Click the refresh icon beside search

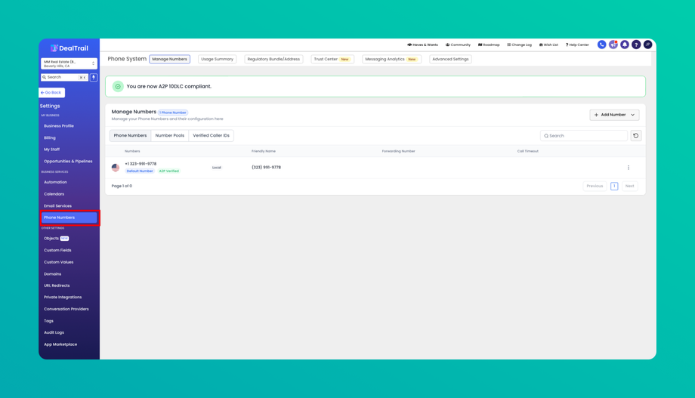point(636,136)
